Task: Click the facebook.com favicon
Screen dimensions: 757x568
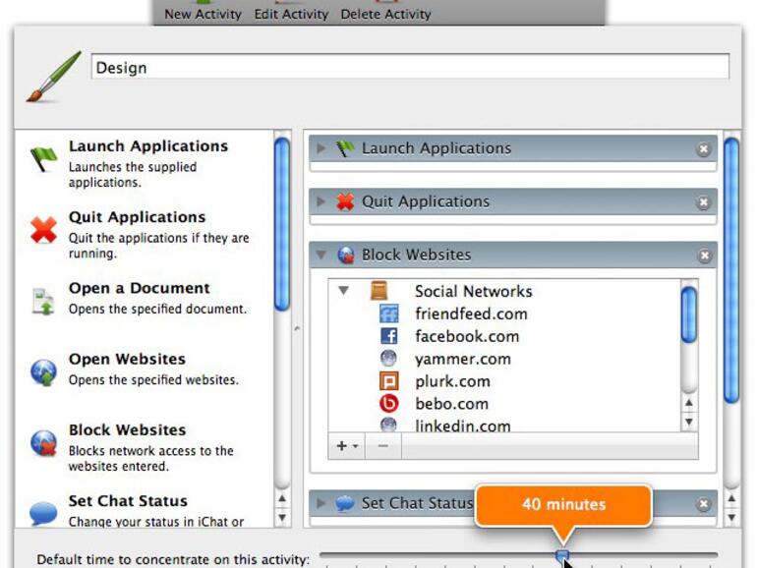Action: click(x=388, y=336)
